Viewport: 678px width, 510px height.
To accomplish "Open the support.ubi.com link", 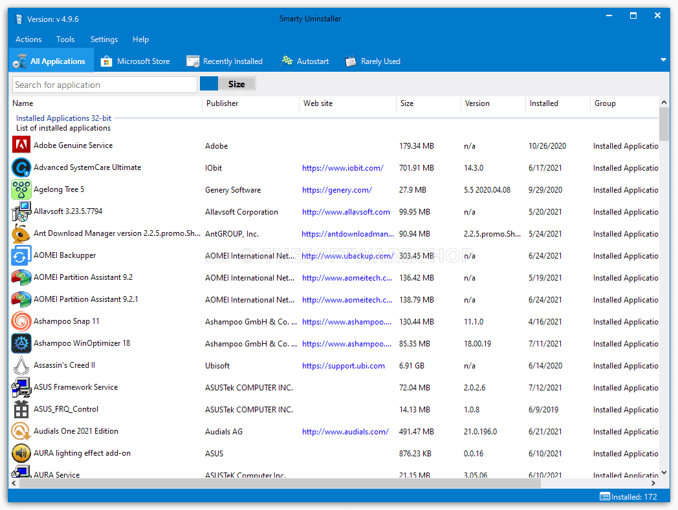I will [x=344, y=366].
